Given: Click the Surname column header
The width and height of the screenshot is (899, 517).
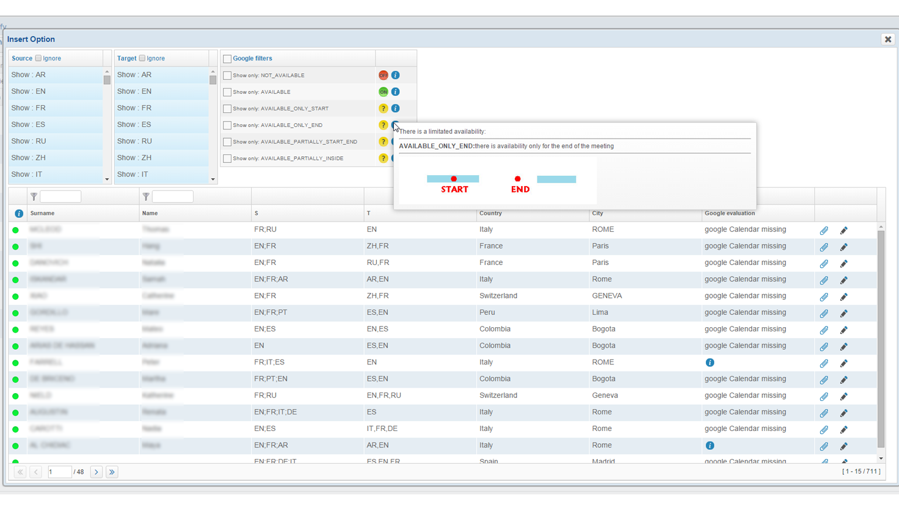Looking at the screenshot, I should (x=83, y=213).
